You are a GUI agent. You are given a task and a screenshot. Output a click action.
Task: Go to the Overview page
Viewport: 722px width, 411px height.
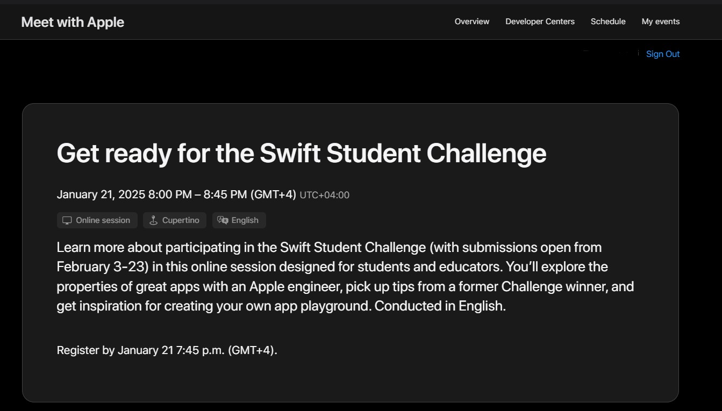point(472,21)
